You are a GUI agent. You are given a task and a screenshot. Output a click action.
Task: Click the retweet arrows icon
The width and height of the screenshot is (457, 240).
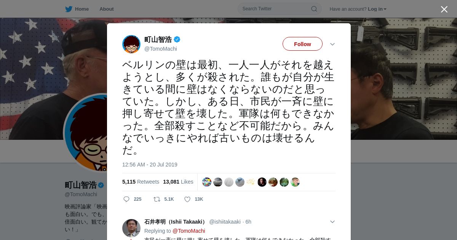(157, 199)
